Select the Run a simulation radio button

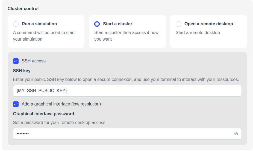click(16, 24)
